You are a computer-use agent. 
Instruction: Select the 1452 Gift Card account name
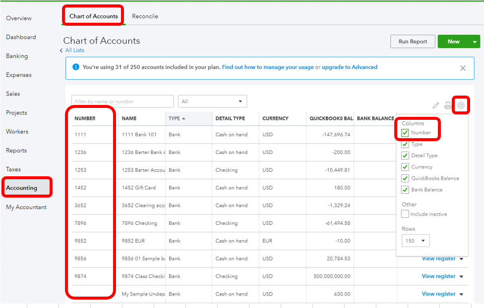click(x=139, y=188)
